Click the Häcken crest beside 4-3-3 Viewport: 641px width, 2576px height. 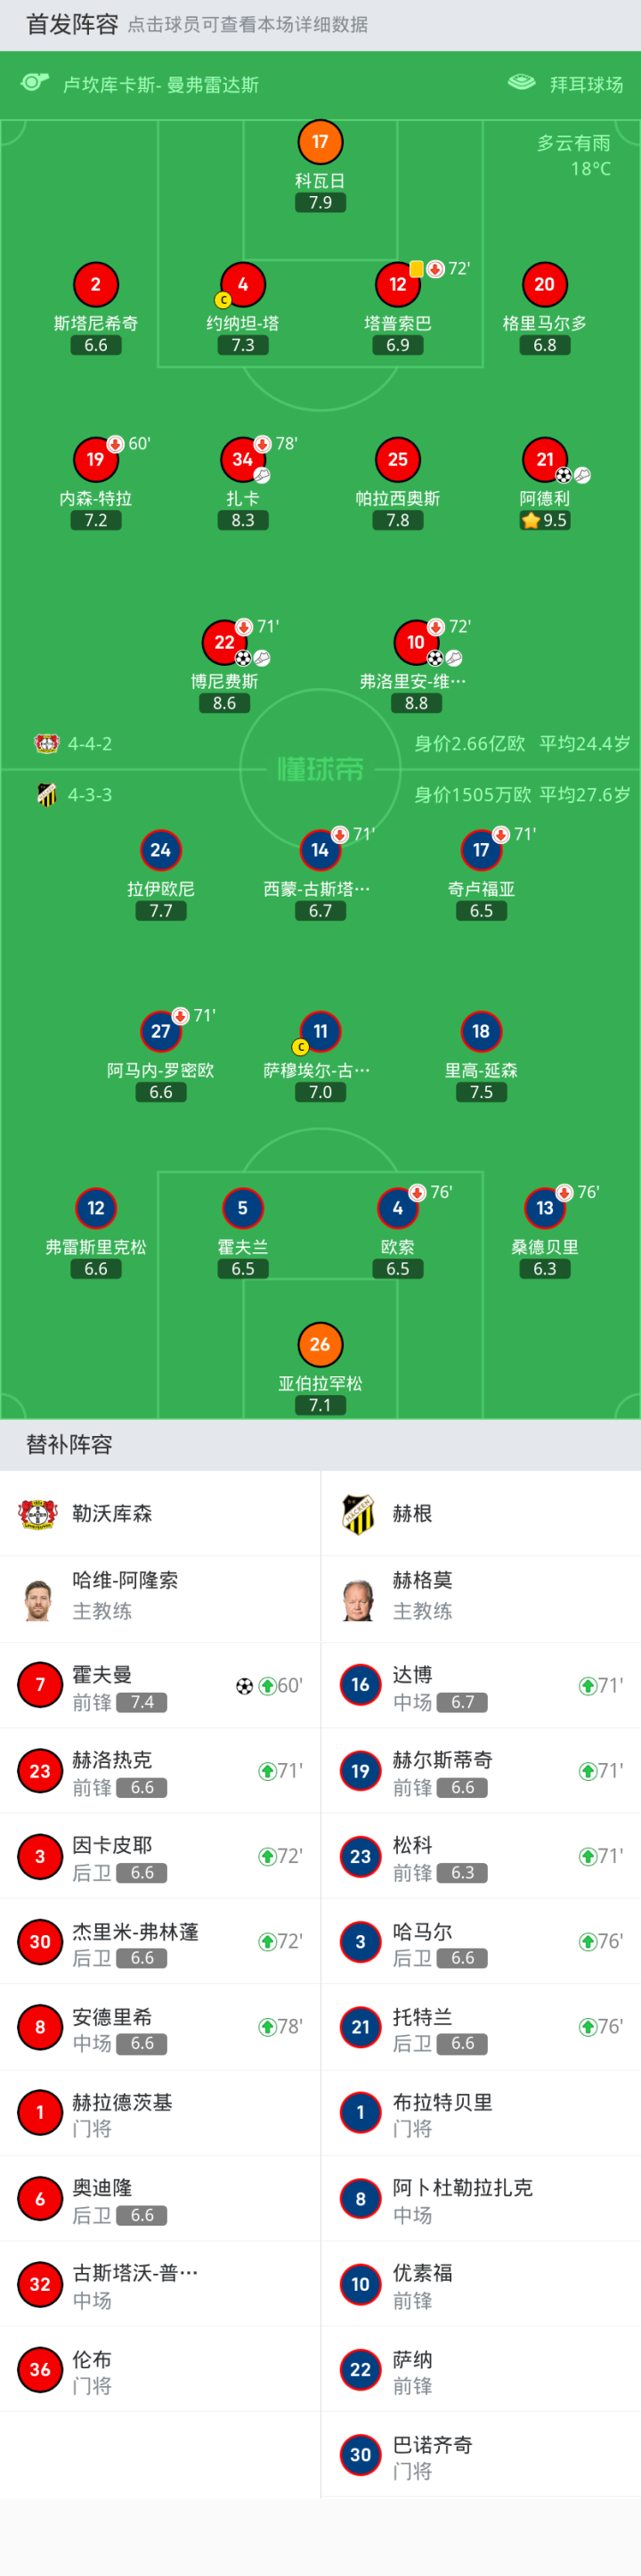click(46, 795)
